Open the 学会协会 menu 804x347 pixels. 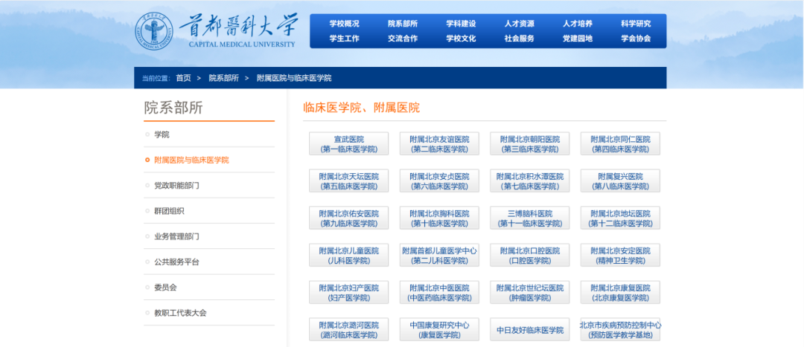point(636,39)
